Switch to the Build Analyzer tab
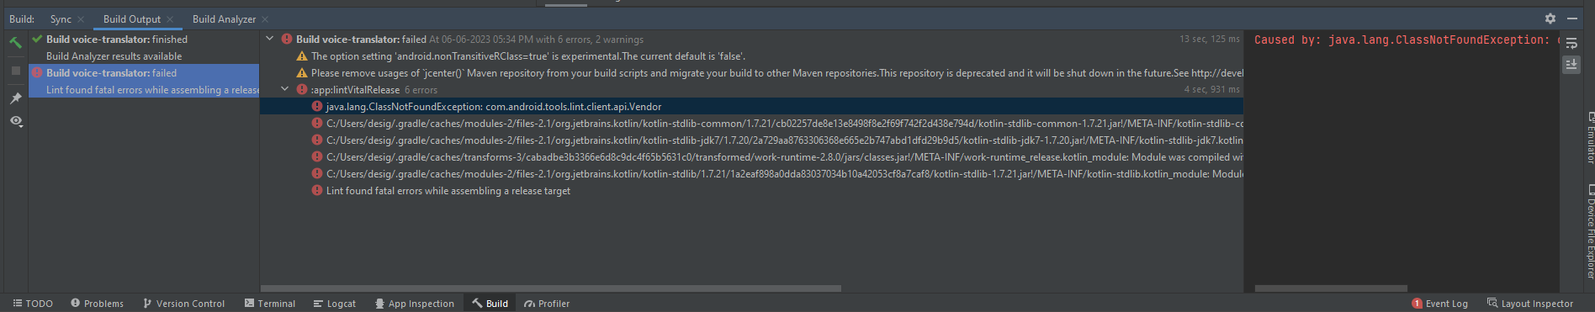Screen dimensions: 1595x312 (224, 19)
